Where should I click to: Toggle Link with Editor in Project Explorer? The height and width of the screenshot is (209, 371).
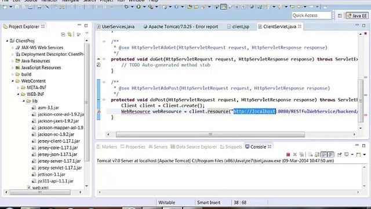(70, 35)
